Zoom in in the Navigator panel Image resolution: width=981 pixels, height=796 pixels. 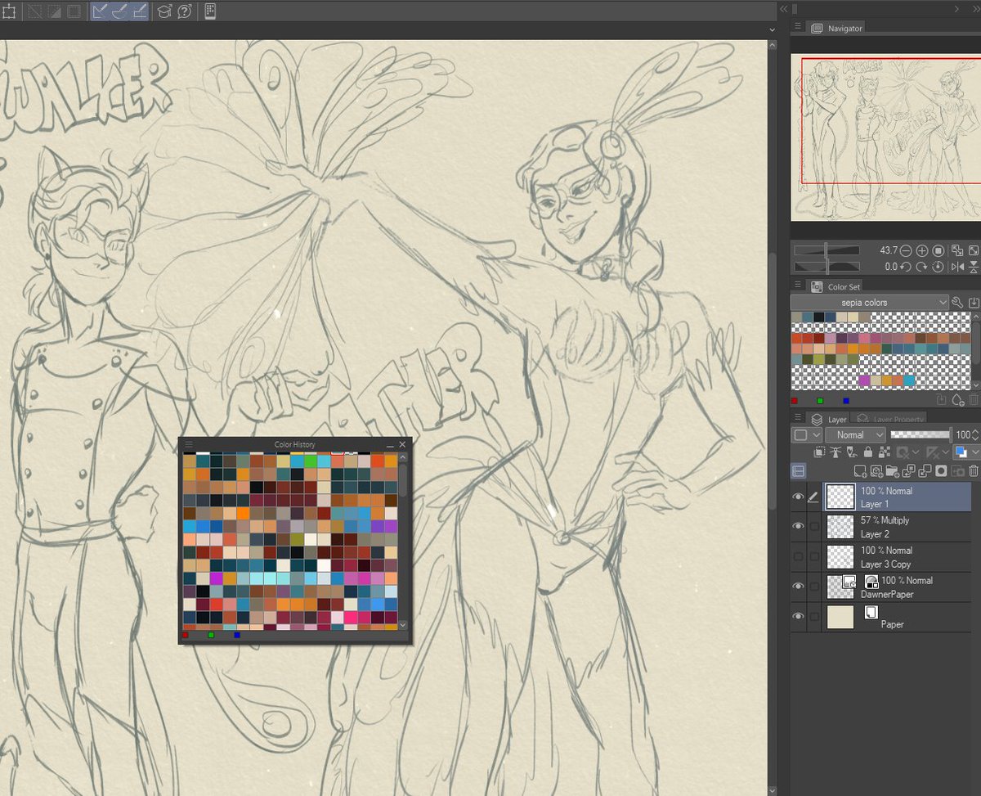pos(922,250)
